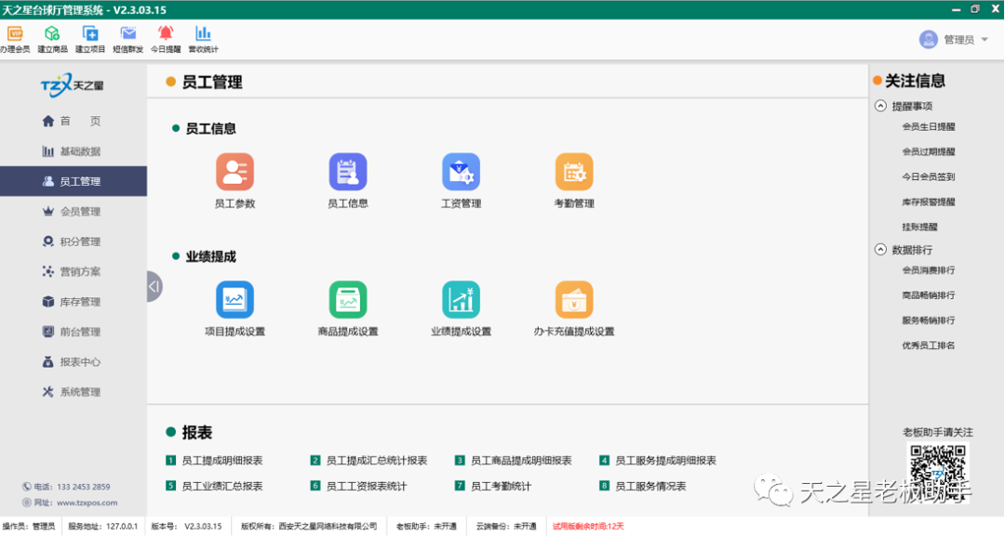
Task: Collapse the 数据排行 data ranking section
Action: coord(880,248)
